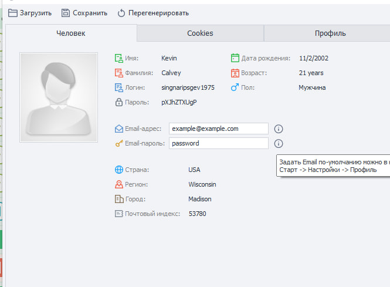Select the postal code 53780

197,214
